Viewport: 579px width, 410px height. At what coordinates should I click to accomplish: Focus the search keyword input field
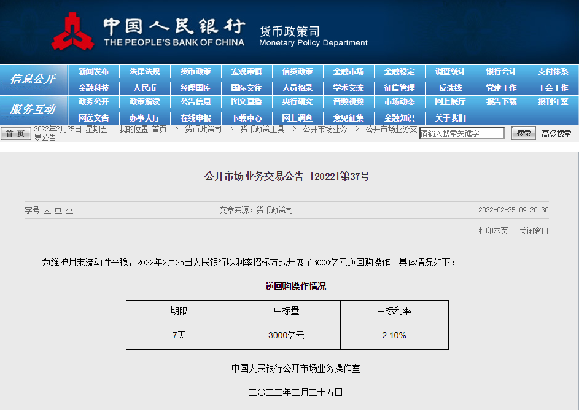(x=462, y=133)
